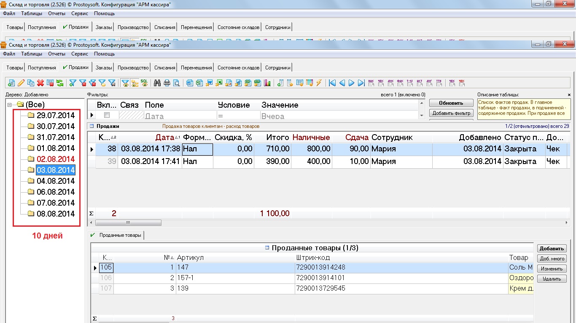Click the printer icon
576x323 pixels.
[x=167, y=83]
